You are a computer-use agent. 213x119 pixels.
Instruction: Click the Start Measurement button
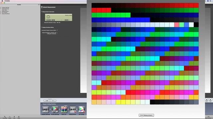pyautogui.click(x=146, y=115)
